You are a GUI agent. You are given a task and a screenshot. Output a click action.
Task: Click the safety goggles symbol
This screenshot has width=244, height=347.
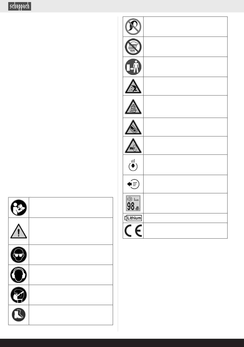tap(18, 255)
